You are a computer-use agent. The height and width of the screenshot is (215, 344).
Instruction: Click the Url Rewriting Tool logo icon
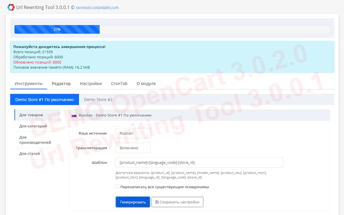pyautogui.click(x=11, y=7)
